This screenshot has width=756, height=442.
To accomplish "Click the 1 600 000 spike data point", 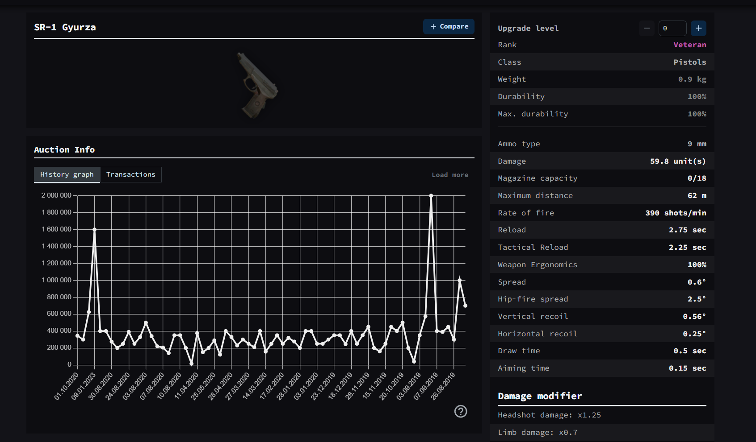I will point(94,230).
